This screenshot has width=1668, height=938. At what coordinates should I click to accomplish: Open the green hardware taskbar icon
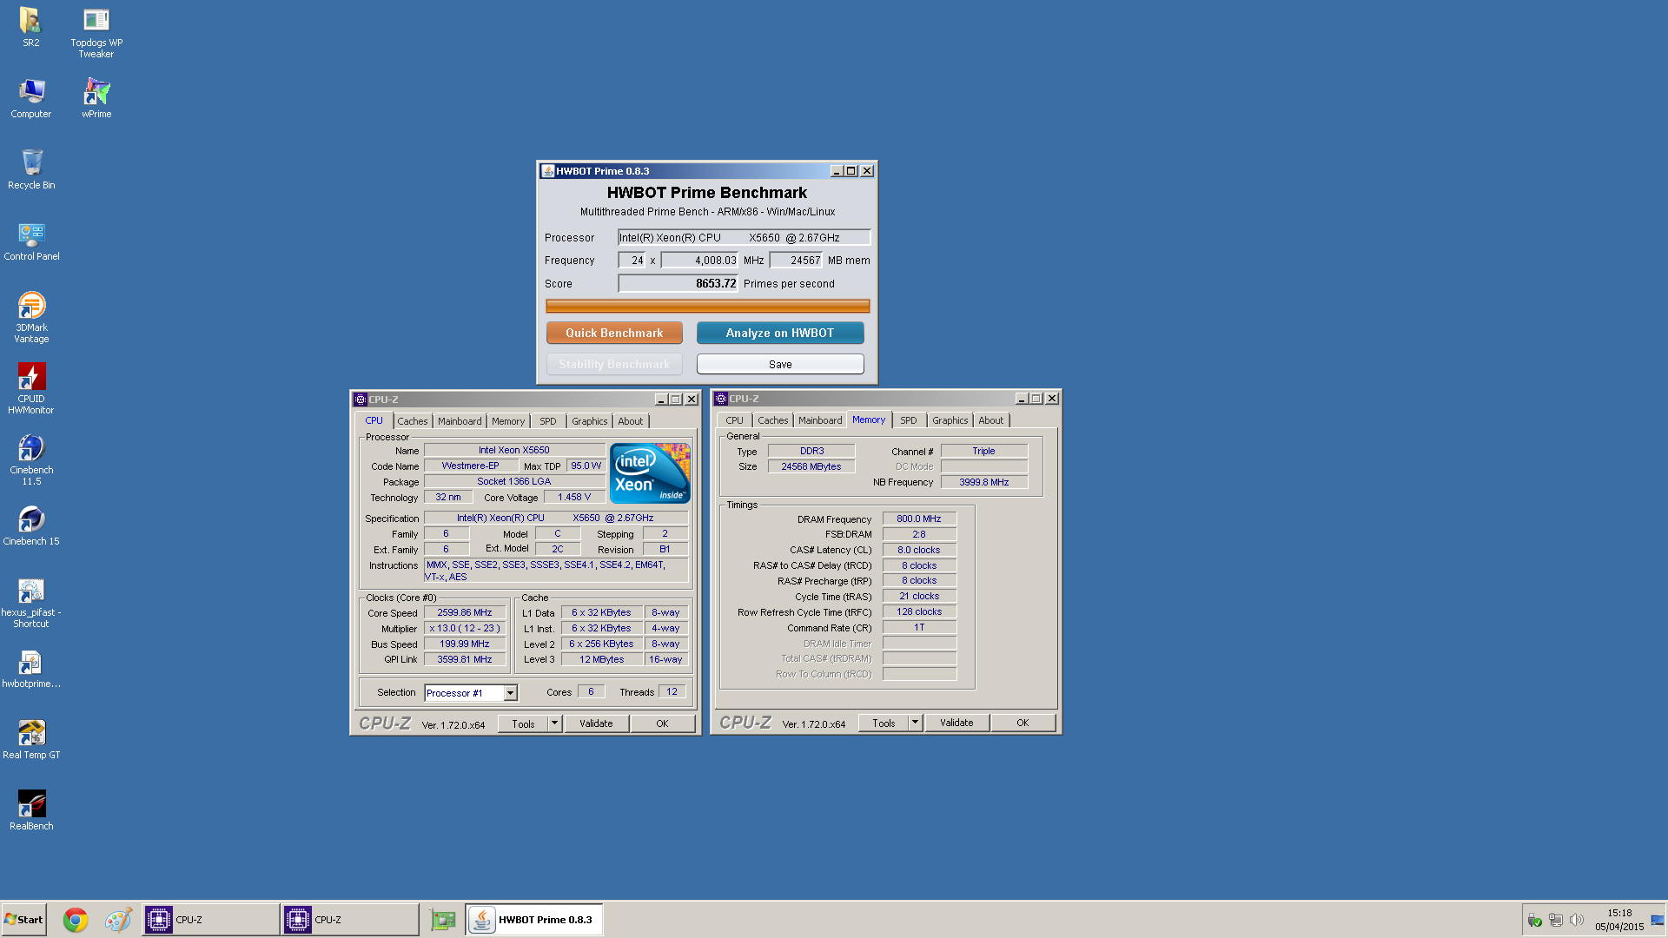click(443, 920)
